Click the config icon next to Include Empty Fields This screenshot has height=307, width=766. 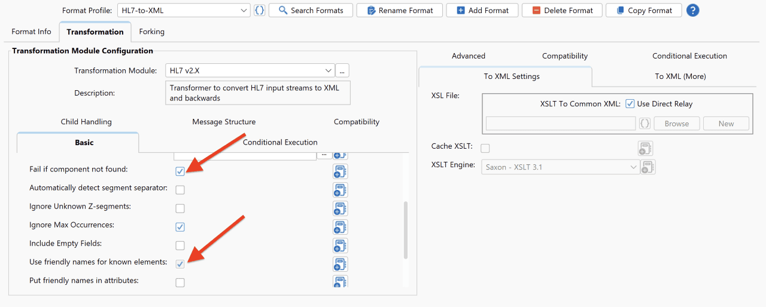click(x=340, y=245)
